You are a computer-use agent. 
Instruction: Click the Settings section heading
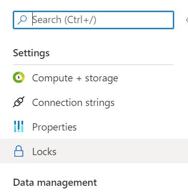(31, 53)
